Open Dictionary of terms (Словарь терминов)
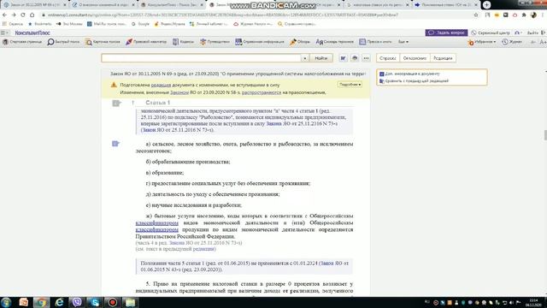This screenshot has height=308, width=547. [334, 42]
